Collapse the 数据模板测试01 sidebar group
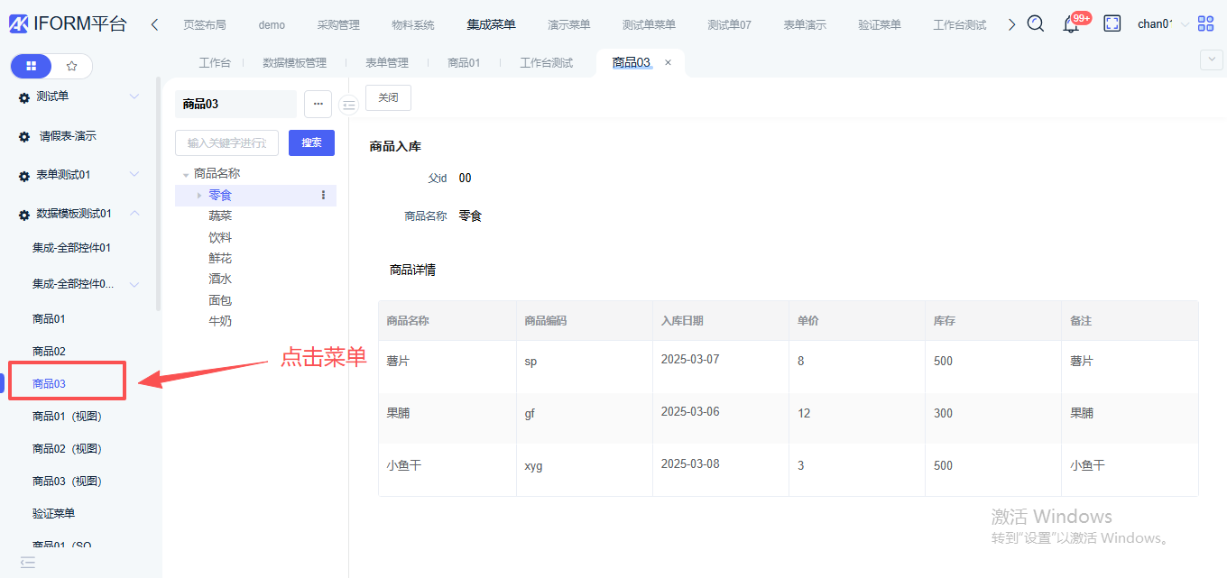Image resolution: width=1227 pixels, height=578 pixels. coord(134,214)
